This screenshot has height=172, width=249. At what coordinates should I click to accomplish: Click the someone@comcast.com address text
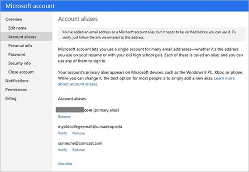pos(80,143)
